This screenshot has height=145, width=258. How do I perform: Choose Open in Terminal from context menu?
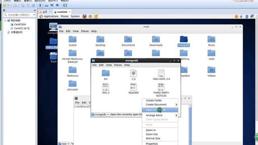[x=160, y=110]
